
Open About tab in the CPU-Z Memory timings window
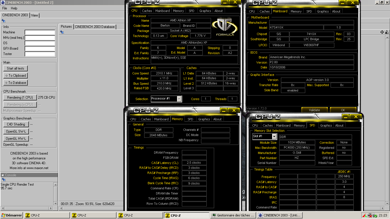tap(218, 119)
